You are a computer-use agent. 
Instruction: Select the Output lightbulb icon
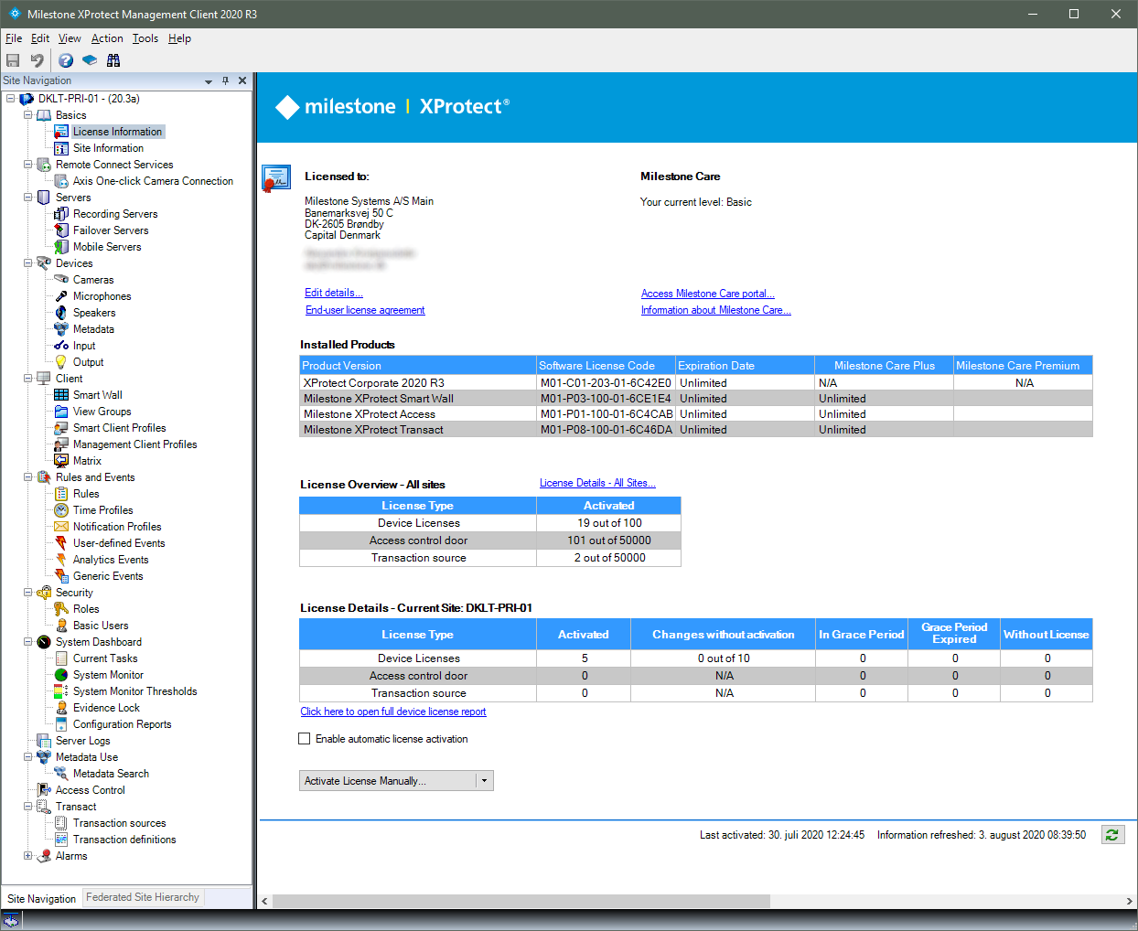pos(61,362)
